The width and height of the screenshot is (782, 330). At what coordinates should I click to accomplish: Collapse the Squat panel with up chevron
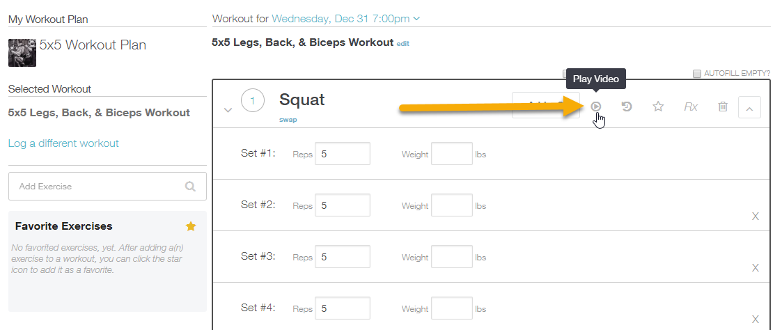[x=749, y=107]
